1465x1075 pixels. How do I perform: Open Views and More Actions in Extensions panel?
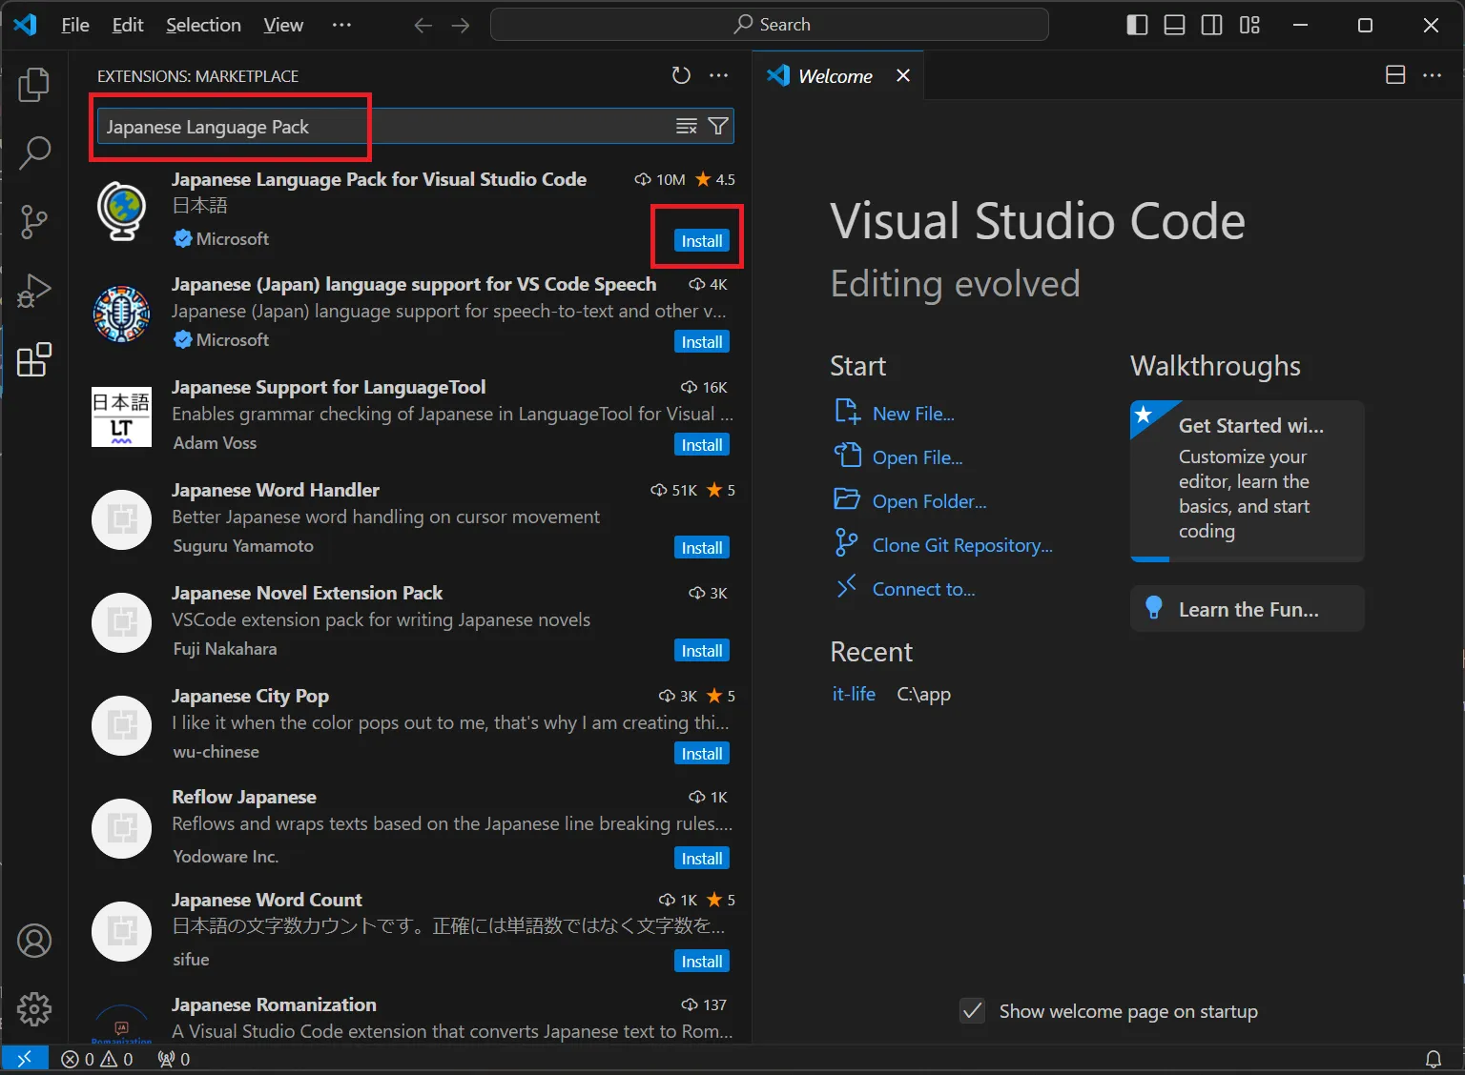tap(719, 75)
